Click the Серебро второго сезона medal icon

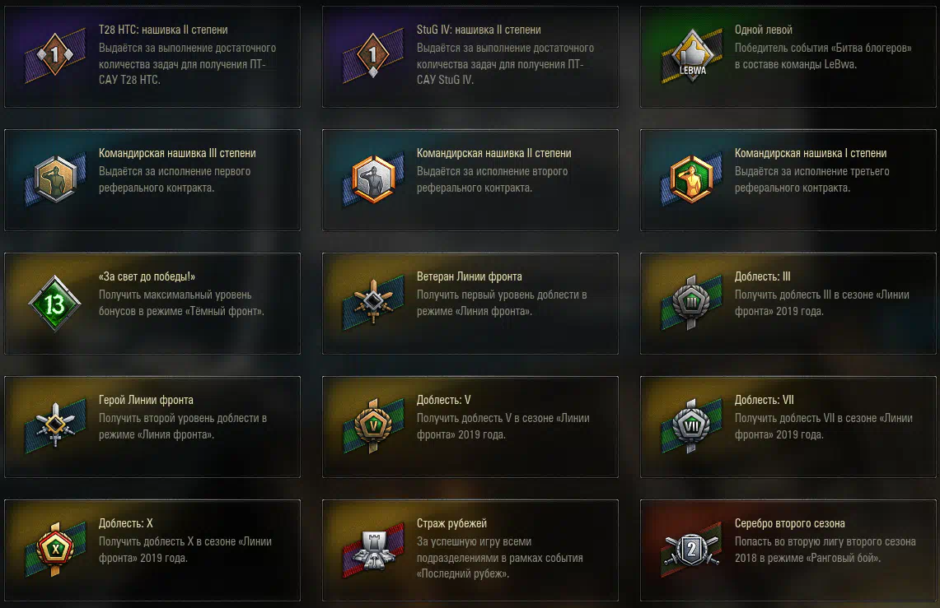click(691, 550)
